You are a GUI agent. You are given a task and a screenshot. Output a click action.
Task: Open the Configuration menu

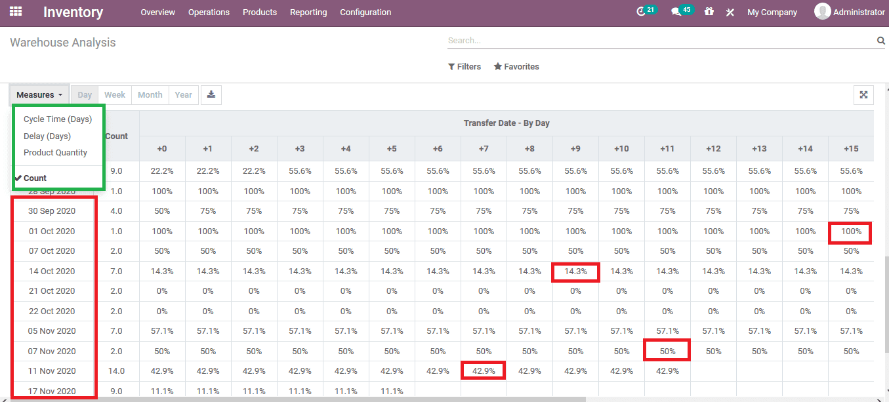[x=365, y=12]
